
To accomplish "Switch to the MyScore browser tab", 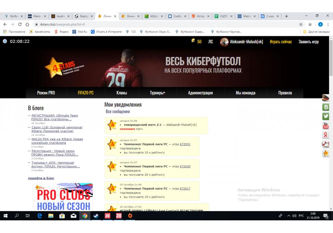I will click(x=154, y=16).
